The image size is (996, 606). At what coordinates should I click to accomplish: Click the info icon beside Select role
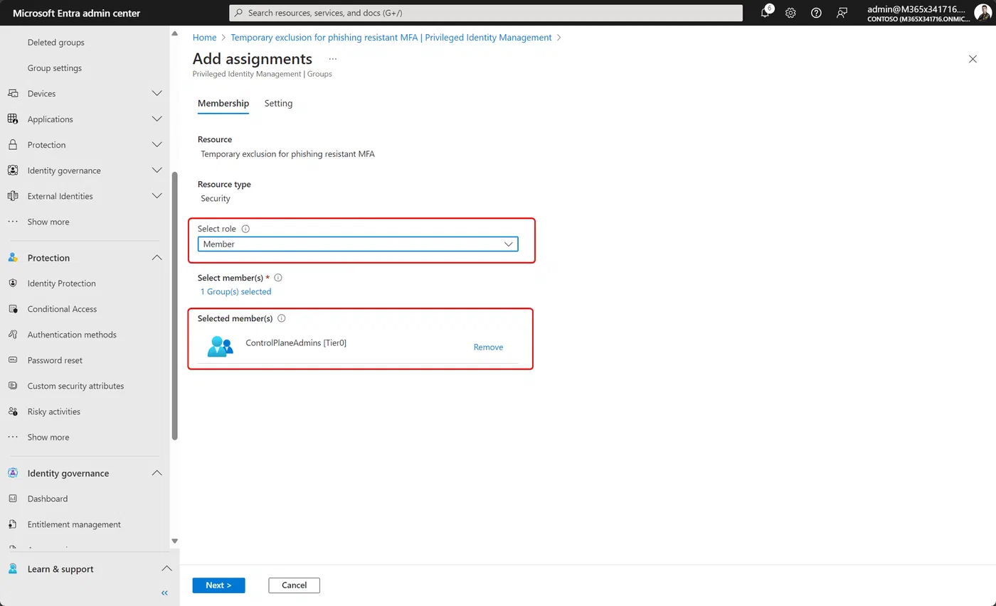point(246,229)
